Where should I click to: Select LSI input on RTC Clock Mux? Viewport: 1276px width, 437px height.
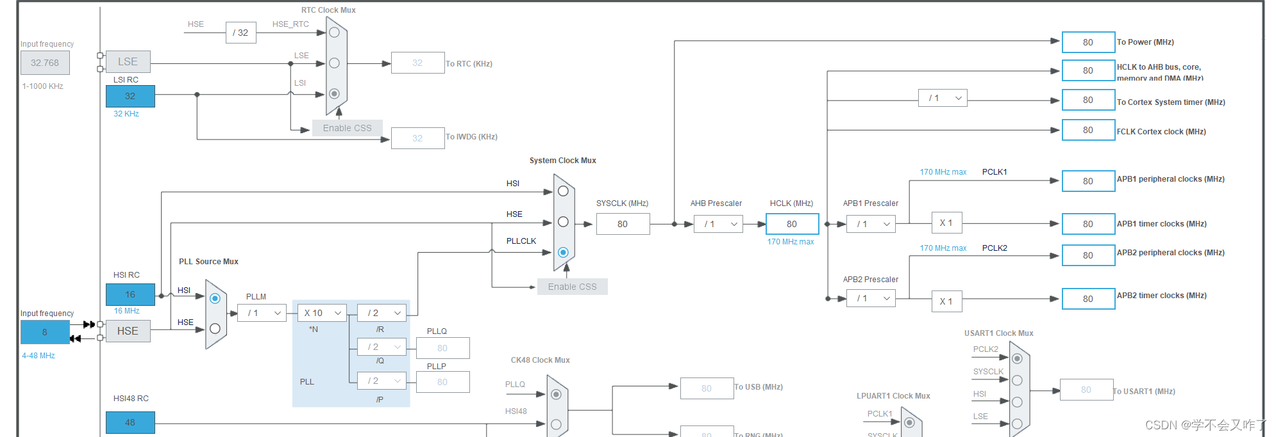[x=334, y=93]
